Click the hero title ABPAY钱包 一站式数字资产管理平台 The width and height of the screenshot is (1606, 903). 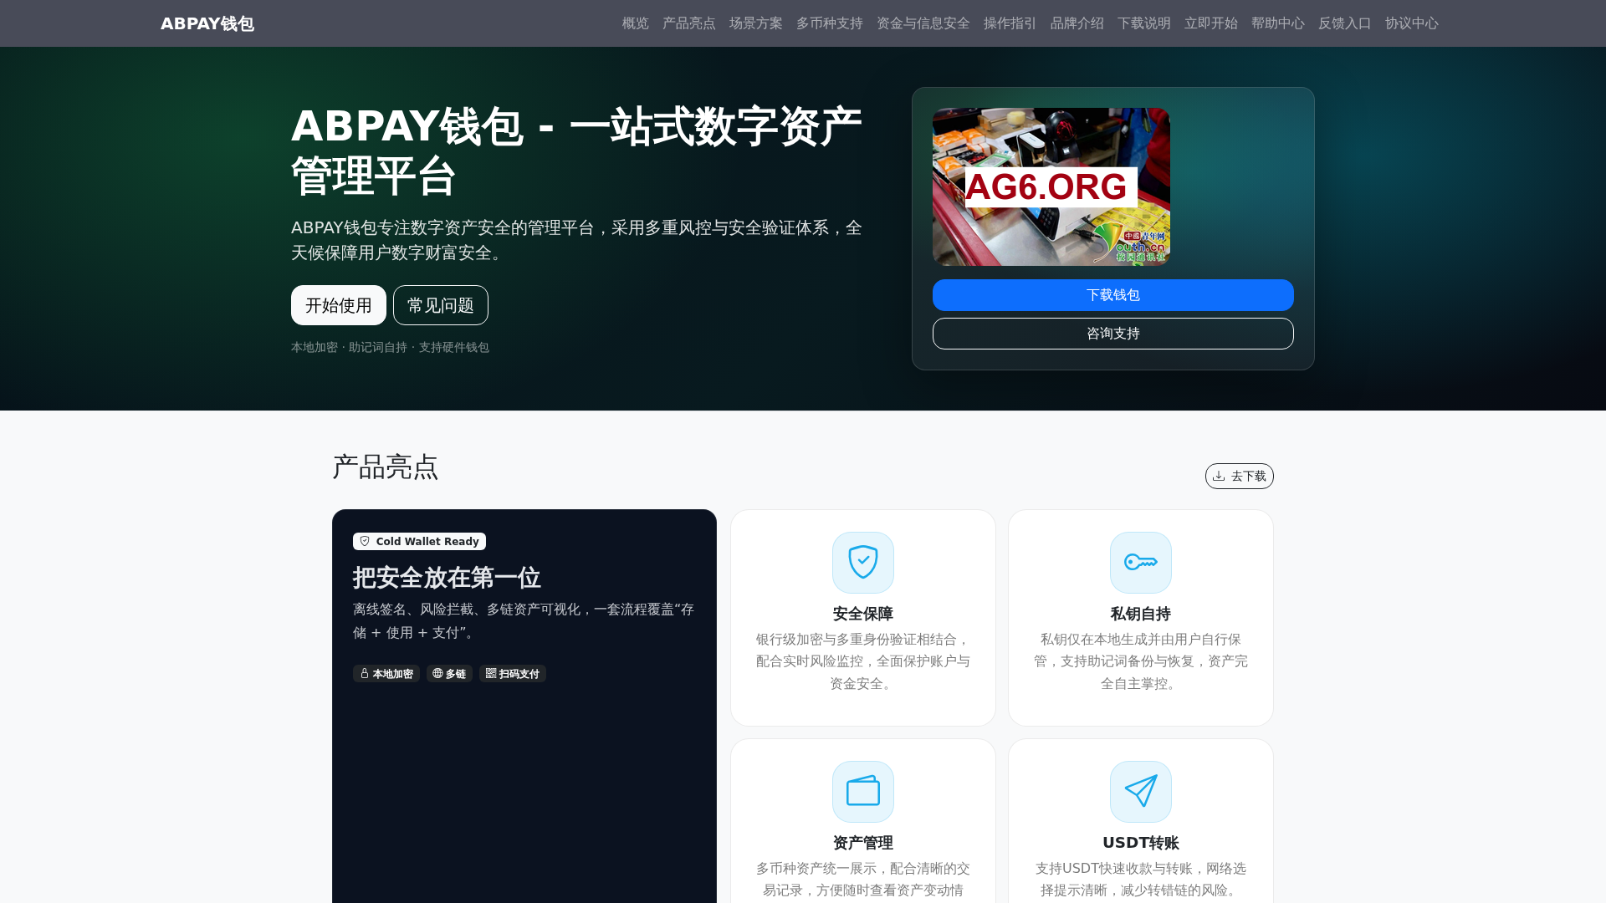[576, 151]
